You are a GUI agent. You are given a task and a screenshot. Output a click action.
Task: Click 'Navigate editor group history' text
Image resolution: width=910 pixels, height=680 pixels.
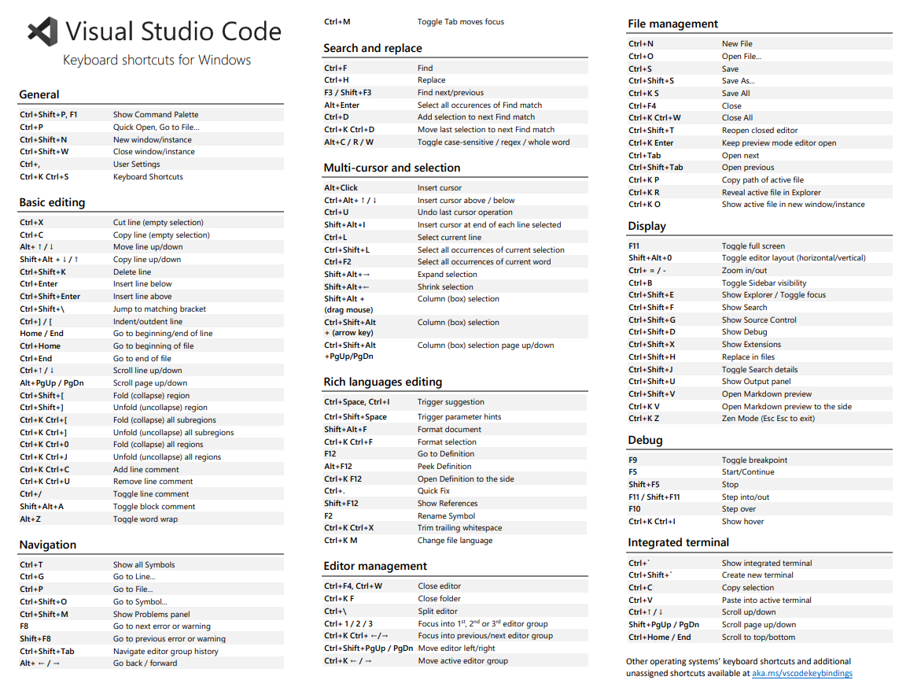point(165,652)
